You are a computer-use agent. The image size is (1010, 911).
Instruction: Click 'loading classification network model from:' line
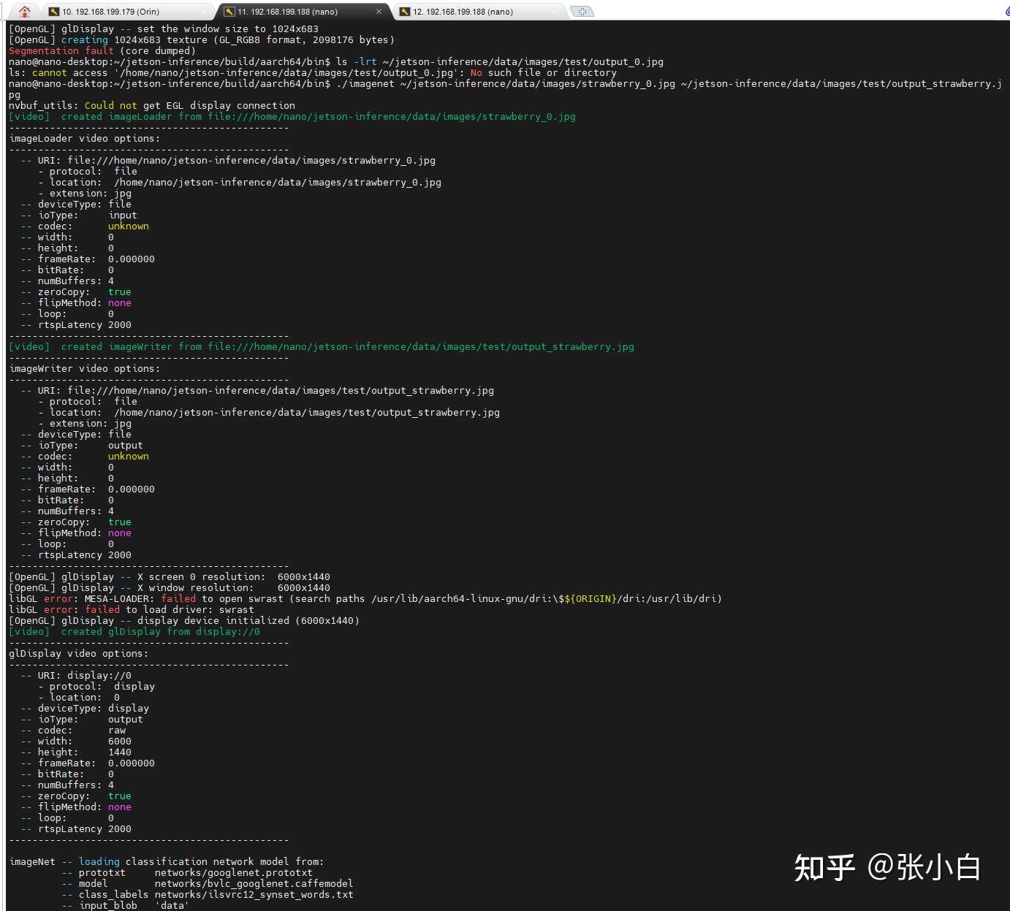pyautogui.click(x=167, y=861)
